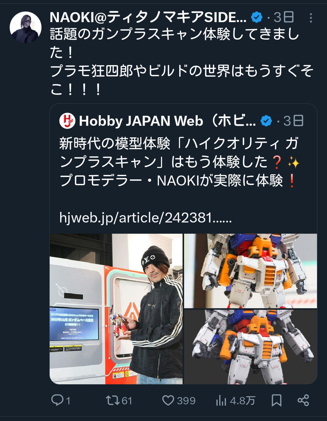Open Hobby JAPAN Web account name

tap(167, 121)
